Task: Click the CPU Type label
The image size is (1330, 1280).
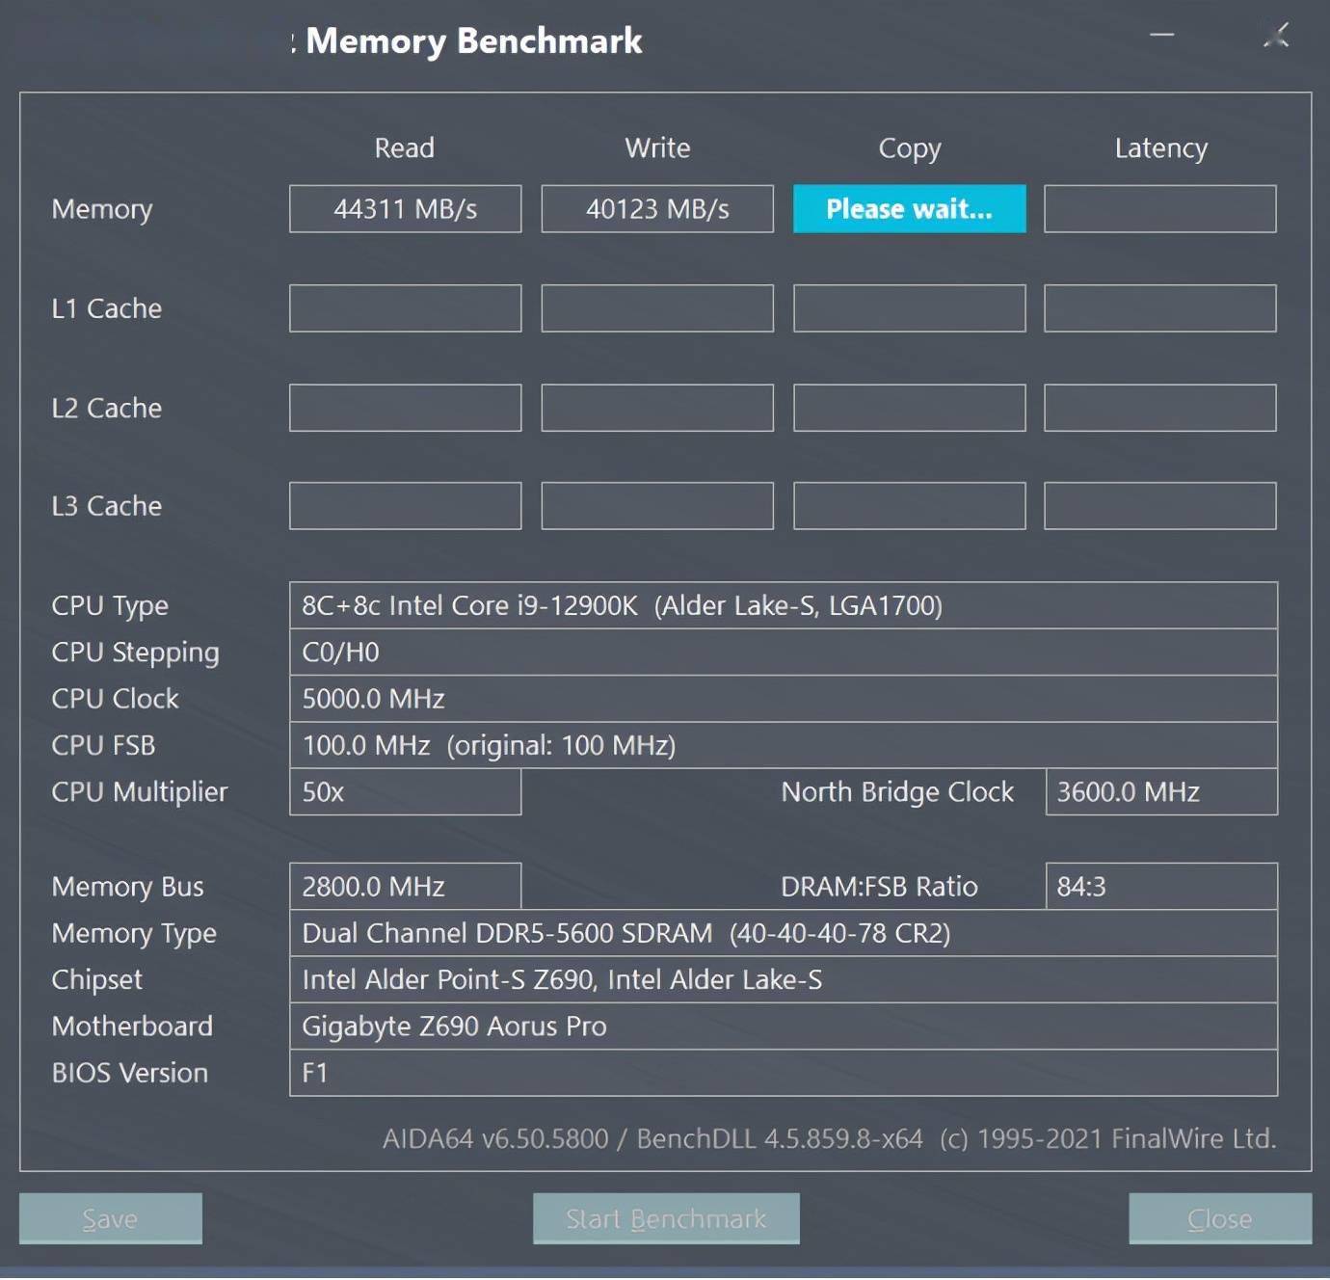Action: (x=110, y=606)
